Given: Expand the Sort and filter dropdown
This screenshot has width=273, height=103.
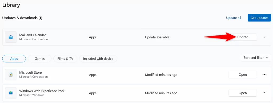Looking at the screenshot, I should [256, 58].
